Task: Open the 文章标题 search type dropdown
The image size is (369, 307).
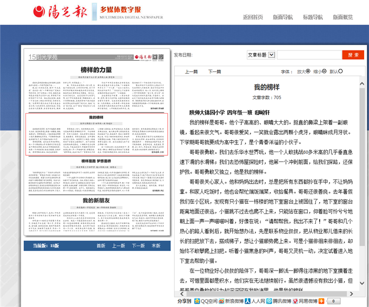Action: [261, 55]
